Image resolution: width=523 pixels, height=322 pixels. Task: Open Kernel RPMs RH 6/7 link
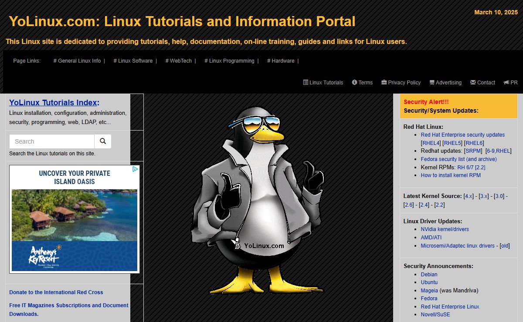[x=465, y=168]
